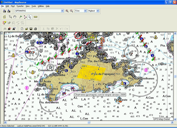The image size is (177, 128).
Task: Select the Hand pan tool
Action: (x=15, y=17)
